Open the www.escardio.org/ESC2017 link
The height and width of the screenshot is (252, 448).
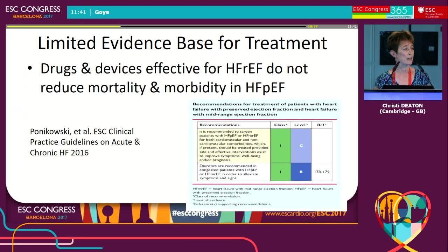coord(306,213)
